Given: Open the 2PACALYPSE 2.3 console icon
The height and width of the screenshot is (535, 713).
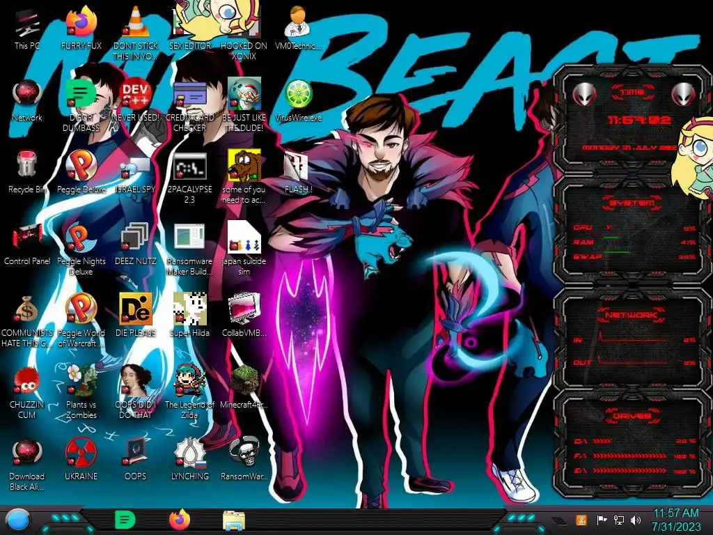Looking at the screenshot, I should tap(189, 178).
